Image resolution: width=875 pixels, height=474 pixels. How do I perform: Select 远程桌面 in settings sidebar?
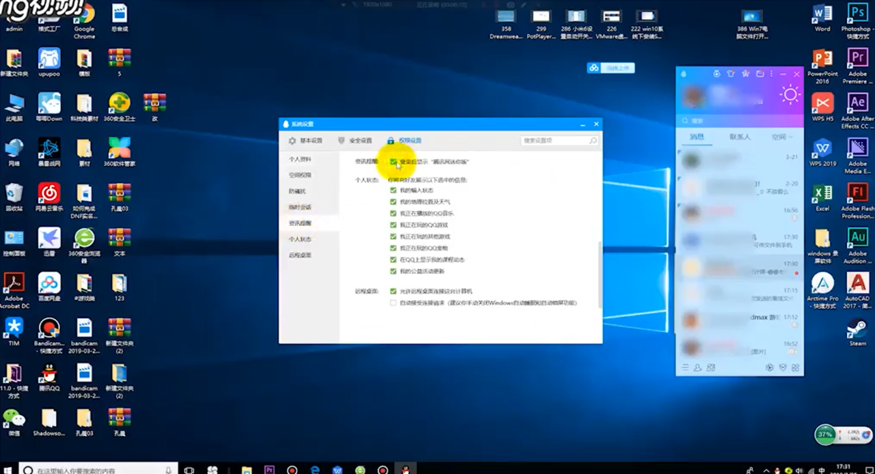tap(300, 255)
